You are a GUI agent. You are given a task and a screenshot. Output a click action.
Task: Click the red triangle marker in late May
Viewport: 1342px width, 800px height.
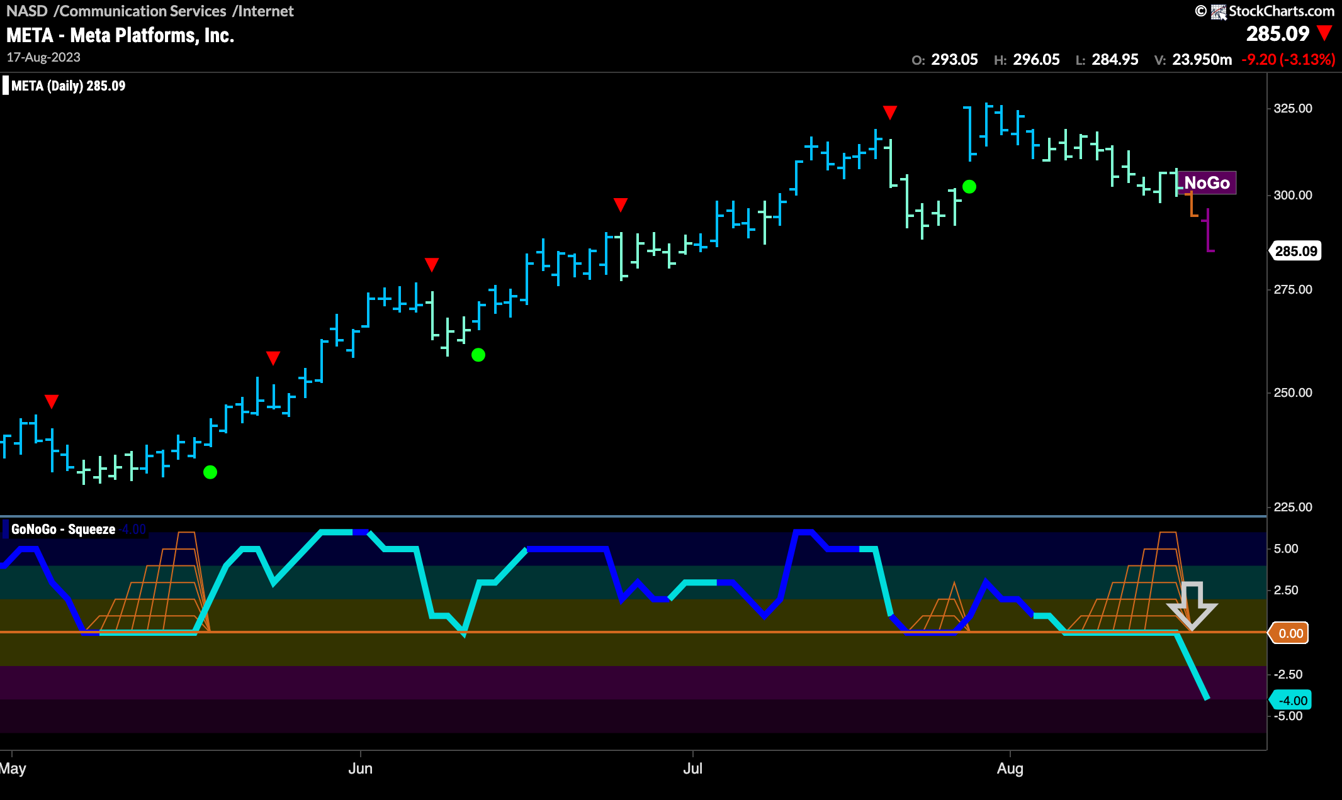(273, 358)
